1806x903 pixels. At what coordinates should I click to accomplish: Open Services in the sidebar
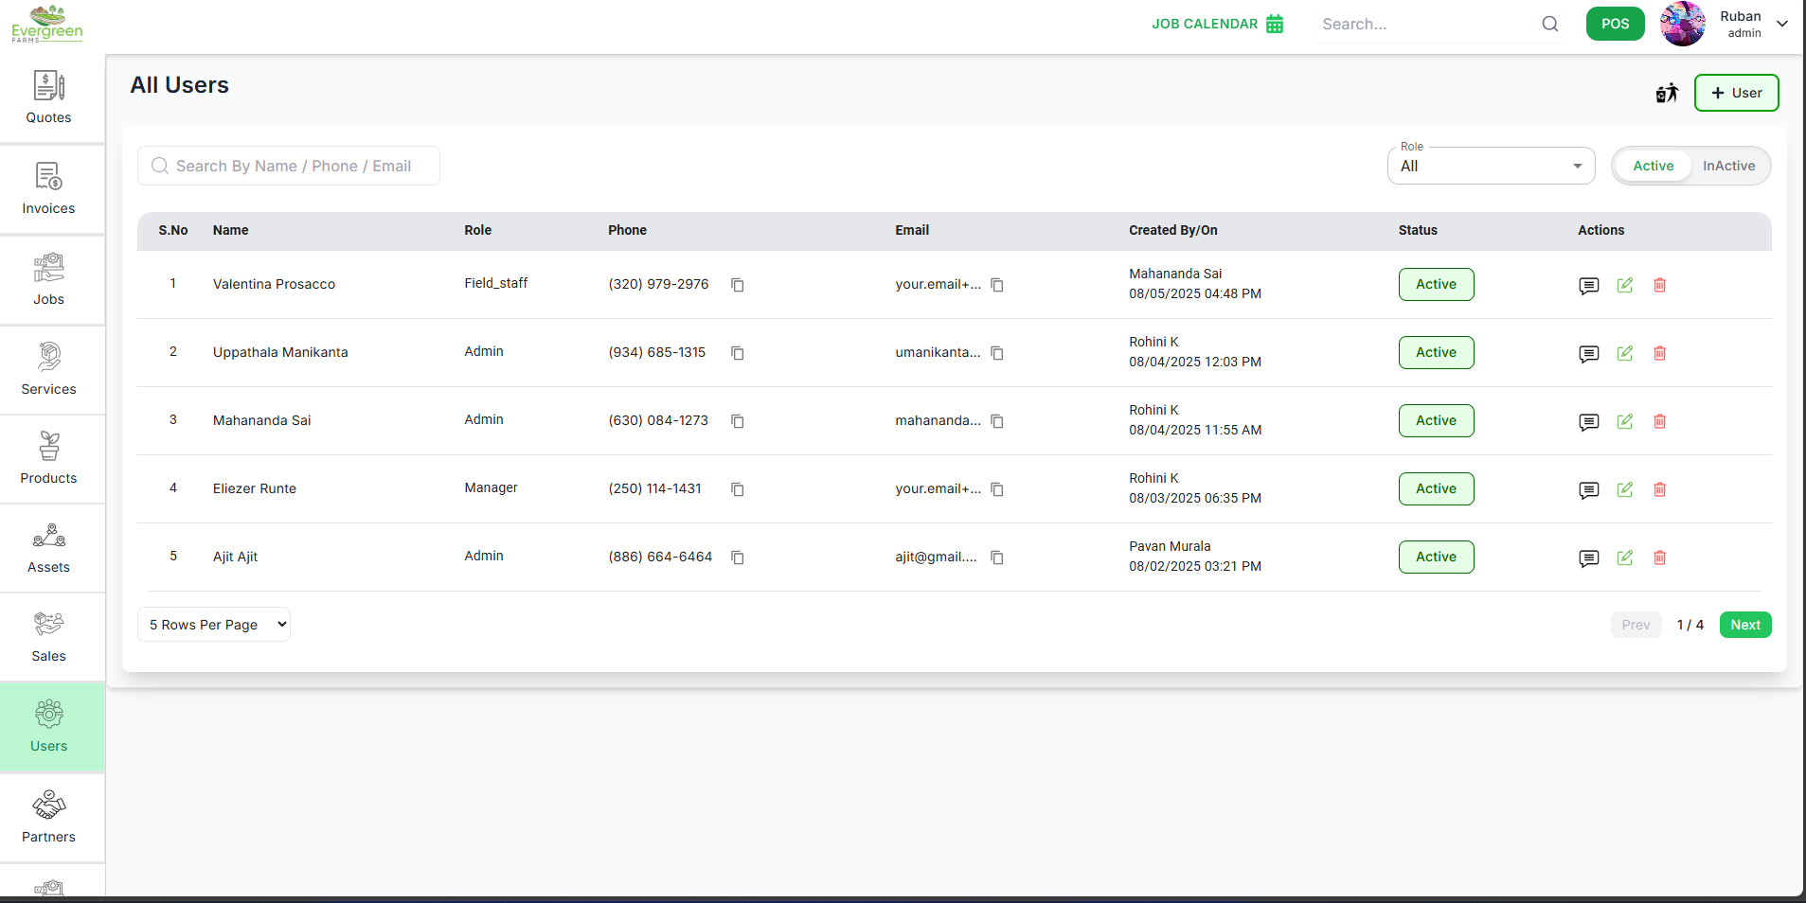tap(49, 370)
